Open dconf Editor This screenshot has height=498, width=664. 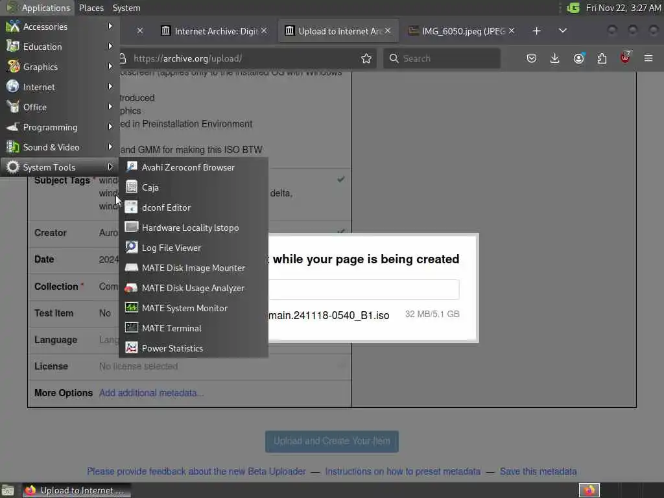pos(193,207)
